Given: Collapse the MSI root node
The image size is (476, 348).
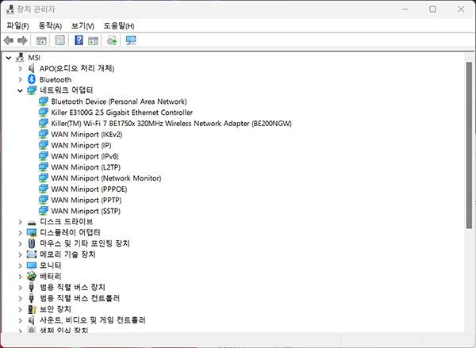Looking at the screenshot, I should [x=8, y=58].
